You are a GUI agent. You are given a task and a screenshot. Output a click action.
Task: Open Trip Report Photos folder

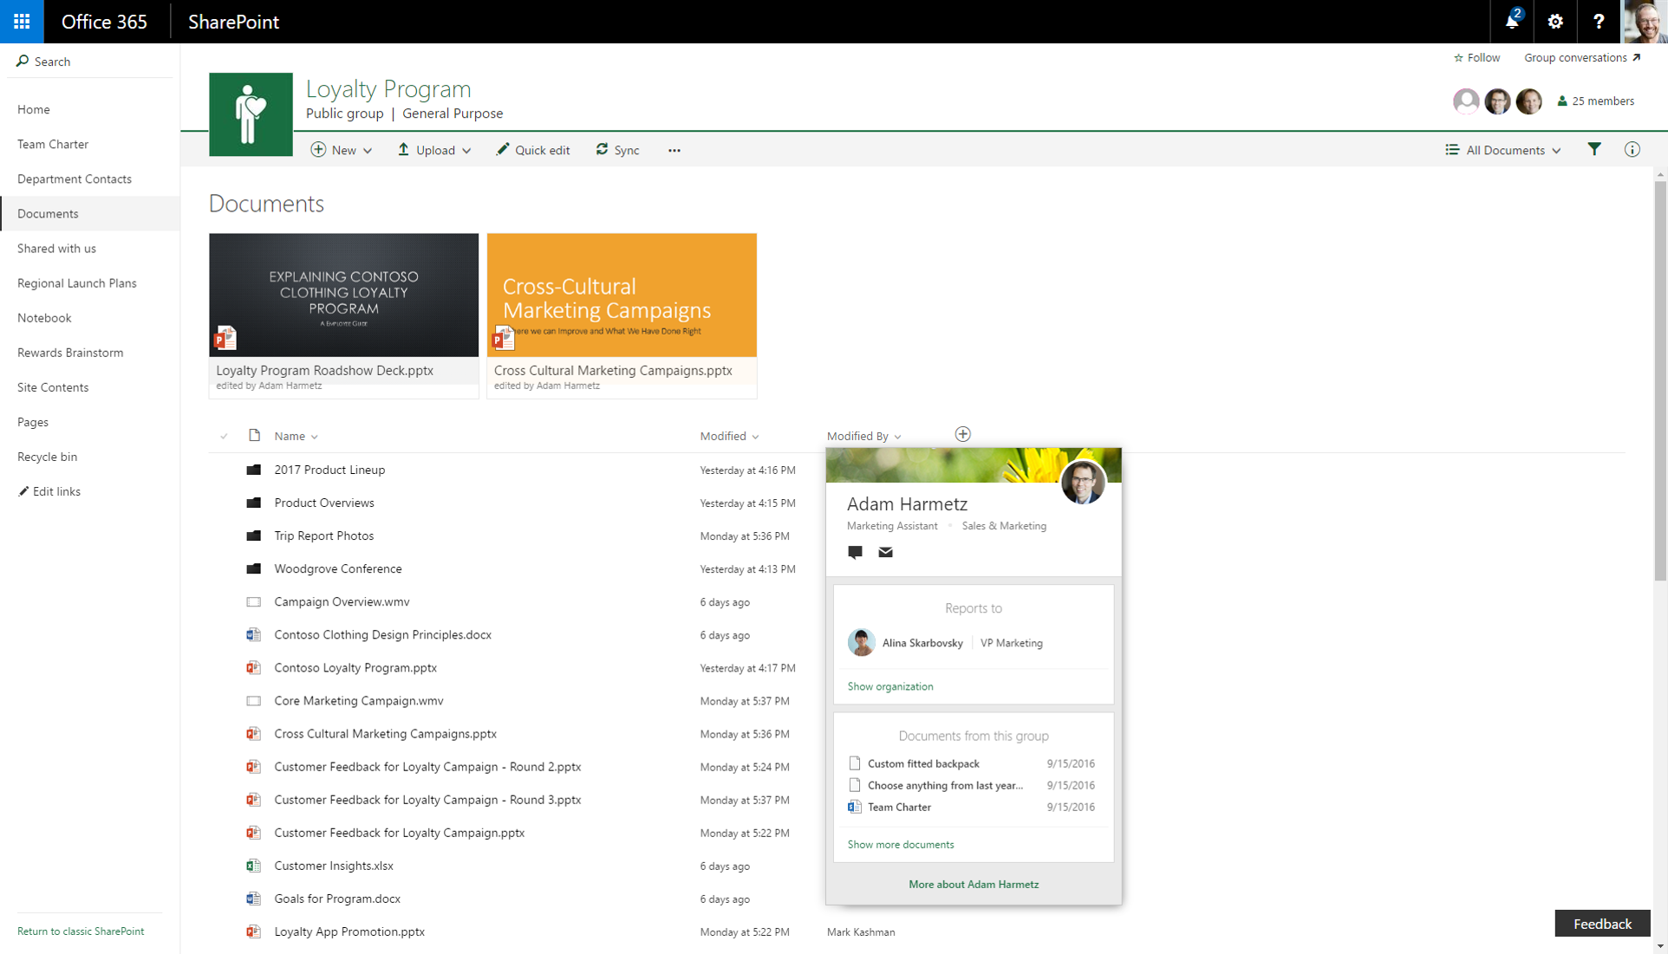324,535
